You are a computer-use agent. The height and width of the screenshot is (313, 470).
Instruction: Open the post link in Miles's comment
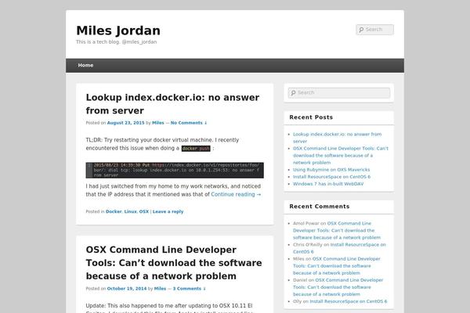pyautogui.click(x=337, y=266)
